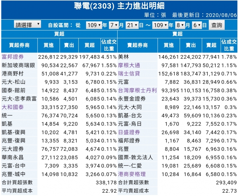Click net sell value 77,941
The width and height of the screenshot is (239, 196).
click(x=211, y=57)
